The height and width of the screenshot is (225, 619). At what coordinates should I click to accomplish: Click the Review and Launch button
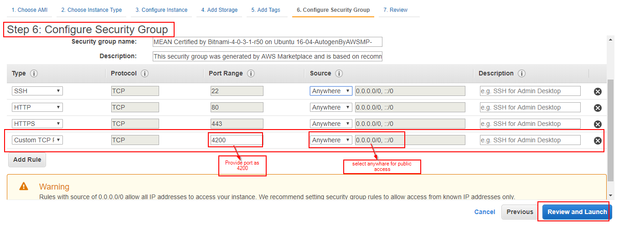click(x=577, y=212)
